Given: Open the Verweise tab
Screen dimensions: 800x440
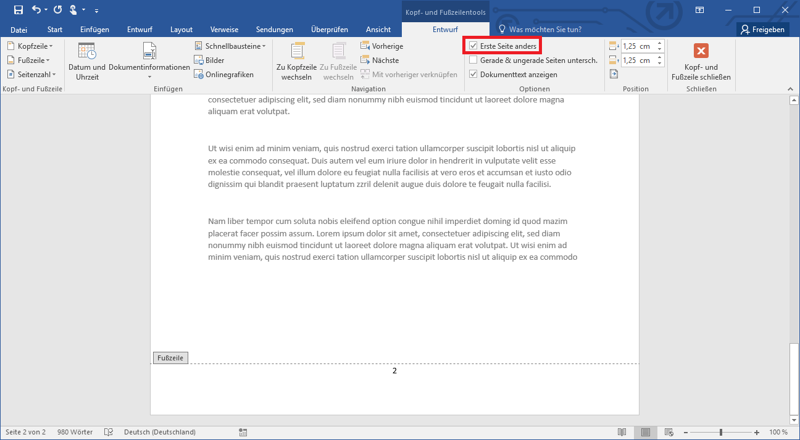Looking at the screenshot, I should click(x=224, y=30).
